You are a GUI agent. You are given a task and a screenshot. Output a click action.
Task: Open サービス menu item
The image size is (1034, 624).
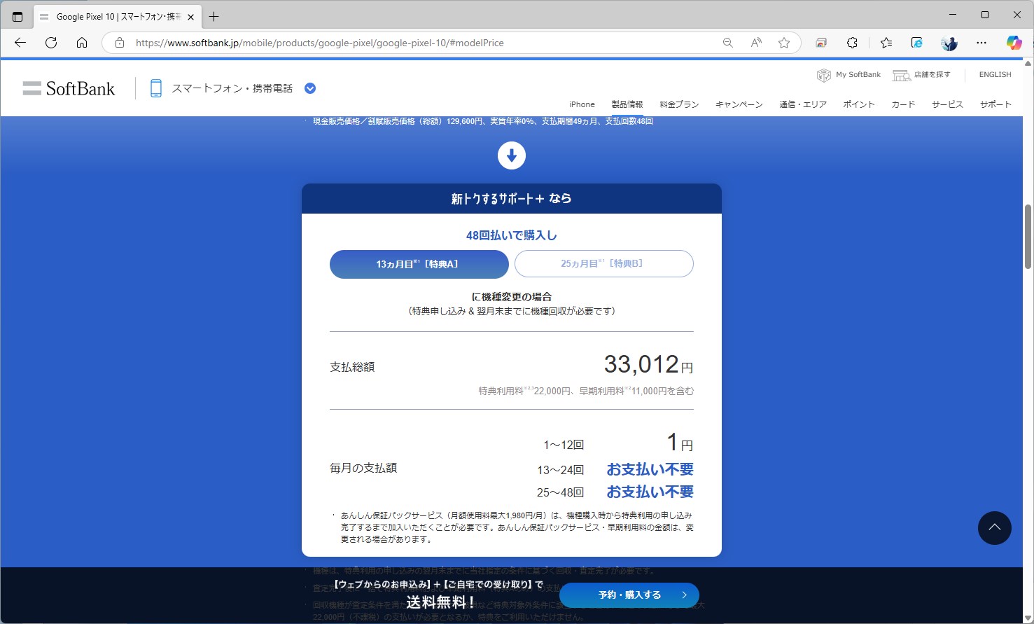point(947,104)
